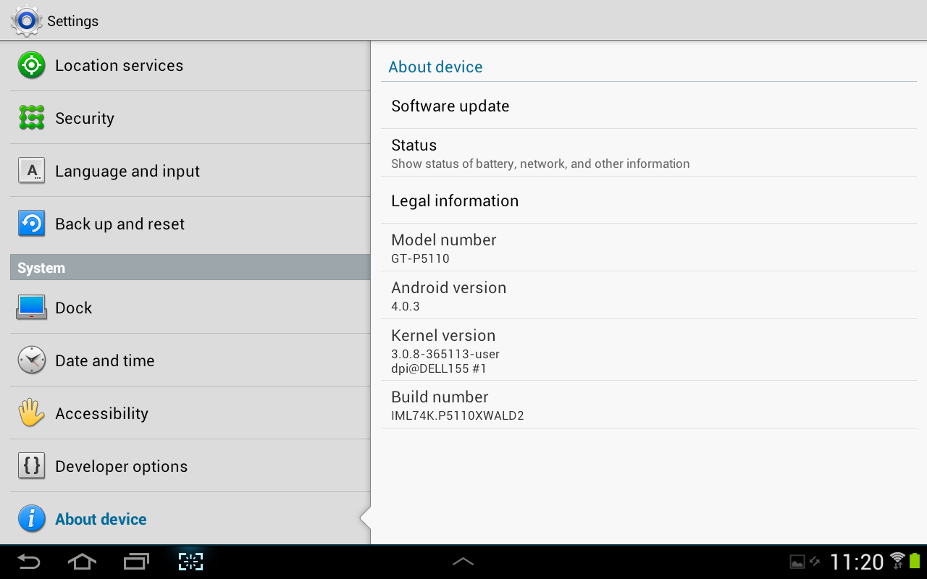The image size is (927, 579).
Task: Tap the Dock monitor icon
Action: 31,308
